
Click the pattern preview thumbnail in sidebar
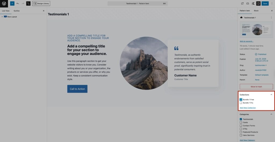click(x=256, y=29)
